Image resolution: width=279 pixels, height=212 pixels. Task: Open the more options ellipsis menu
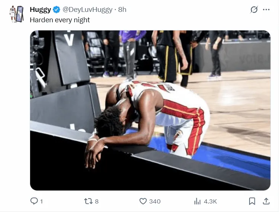point(266,10)
